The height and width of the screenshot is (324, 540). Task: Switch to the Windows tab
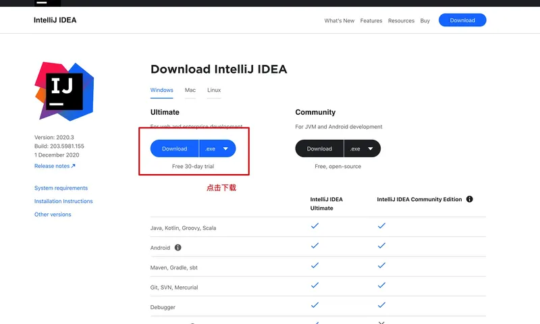tap(161, 90)
